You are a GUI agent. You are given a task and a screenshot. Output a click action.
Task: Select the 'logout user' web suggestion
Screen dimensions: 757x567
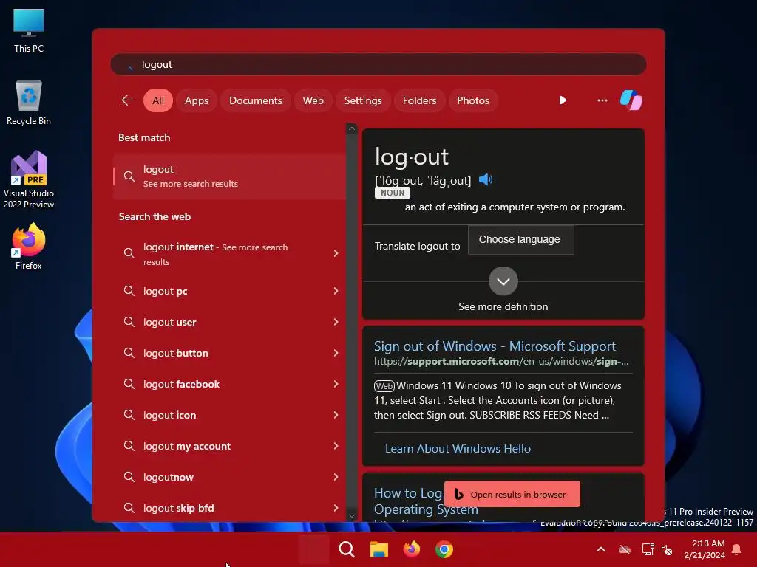pyautogui.click(x=229, y=322)
